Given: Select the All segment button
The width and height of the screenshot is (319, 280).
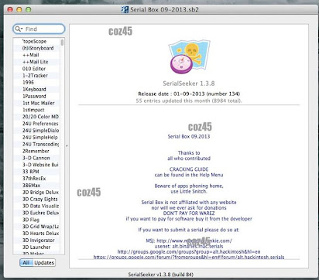Looking at the screenshot, I should [x=26, y=263].
